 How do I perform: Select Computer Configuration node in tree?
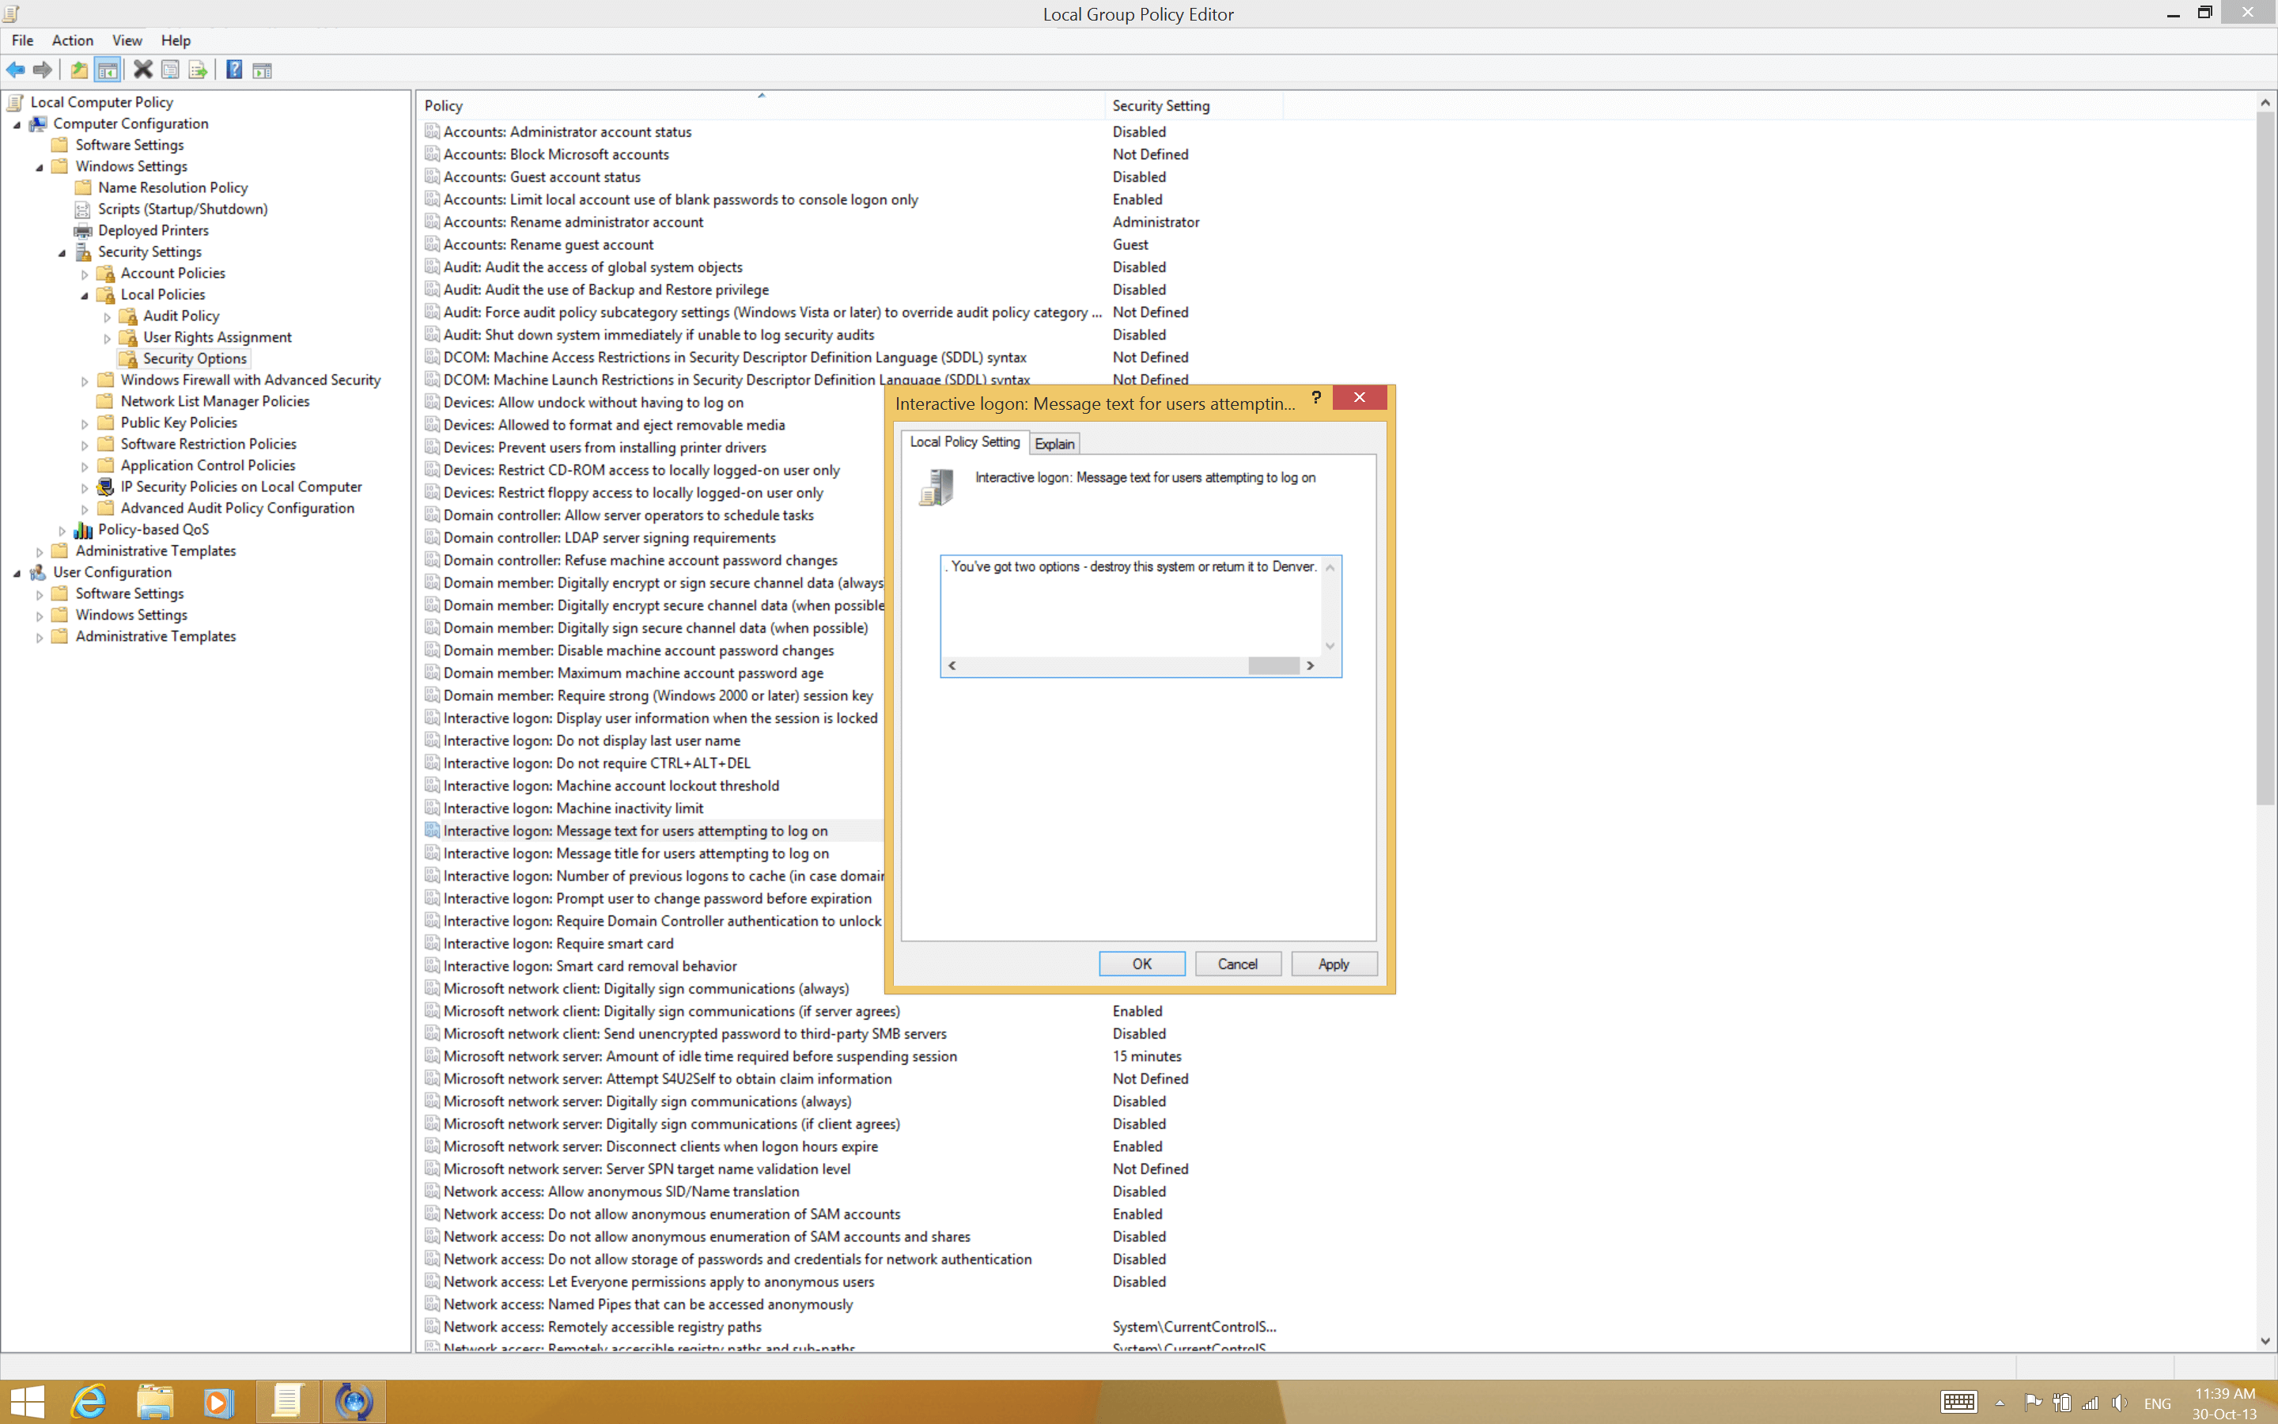(x=131, y=123)
